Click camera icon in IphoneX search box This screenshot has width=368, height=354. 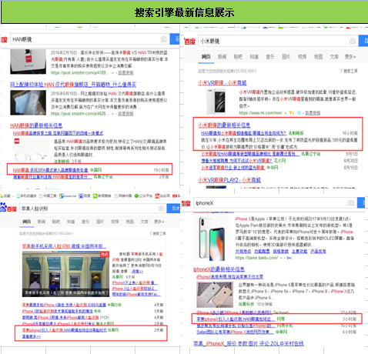coord(351,203)
